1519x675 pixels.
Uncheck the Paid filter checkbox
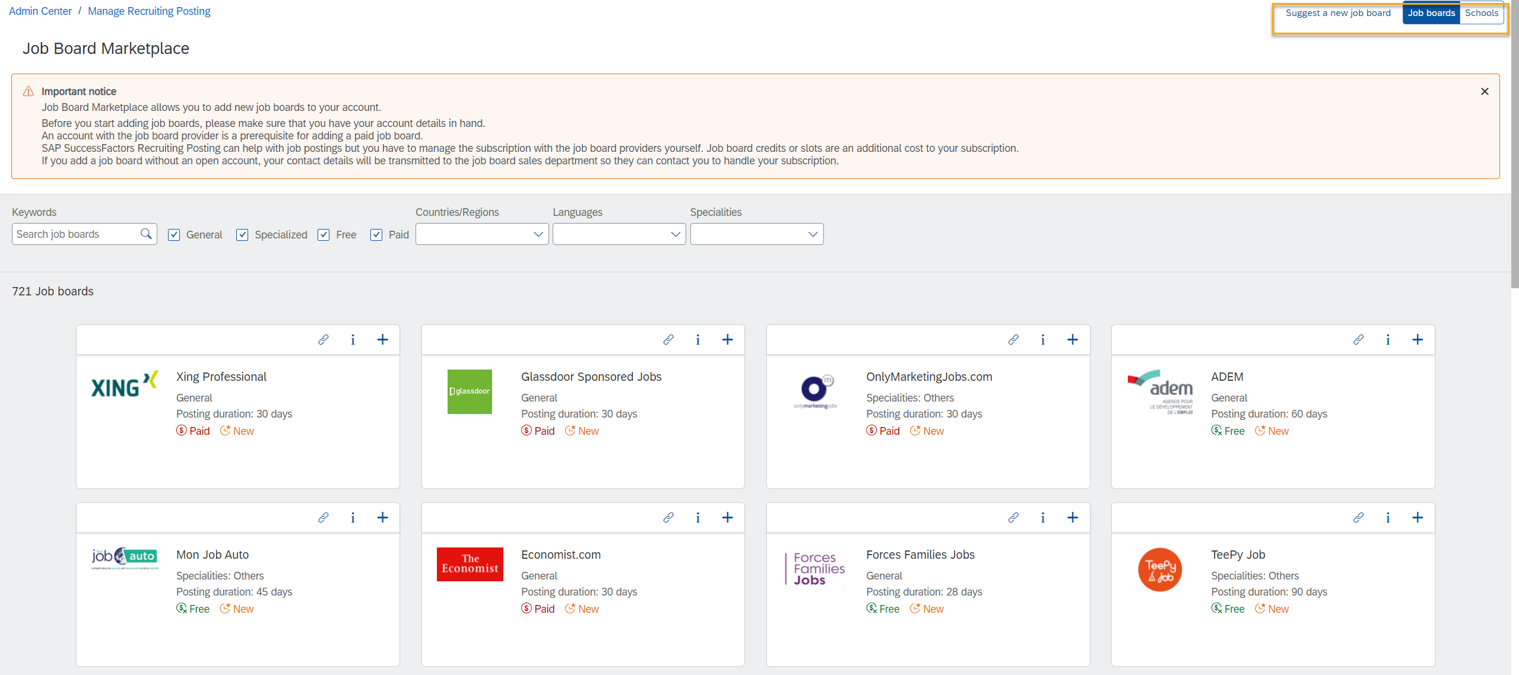click(x=376, y=235)
